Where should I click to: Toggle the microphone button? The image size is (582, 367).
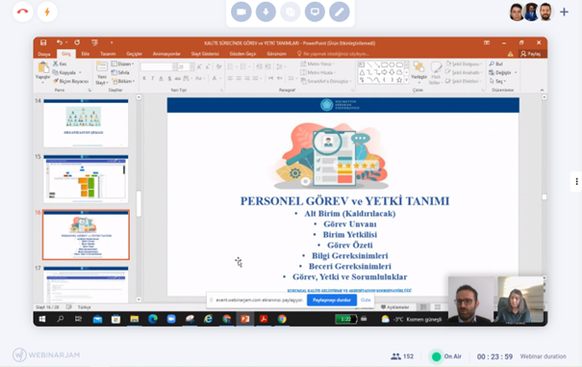[x=266, y=12]
